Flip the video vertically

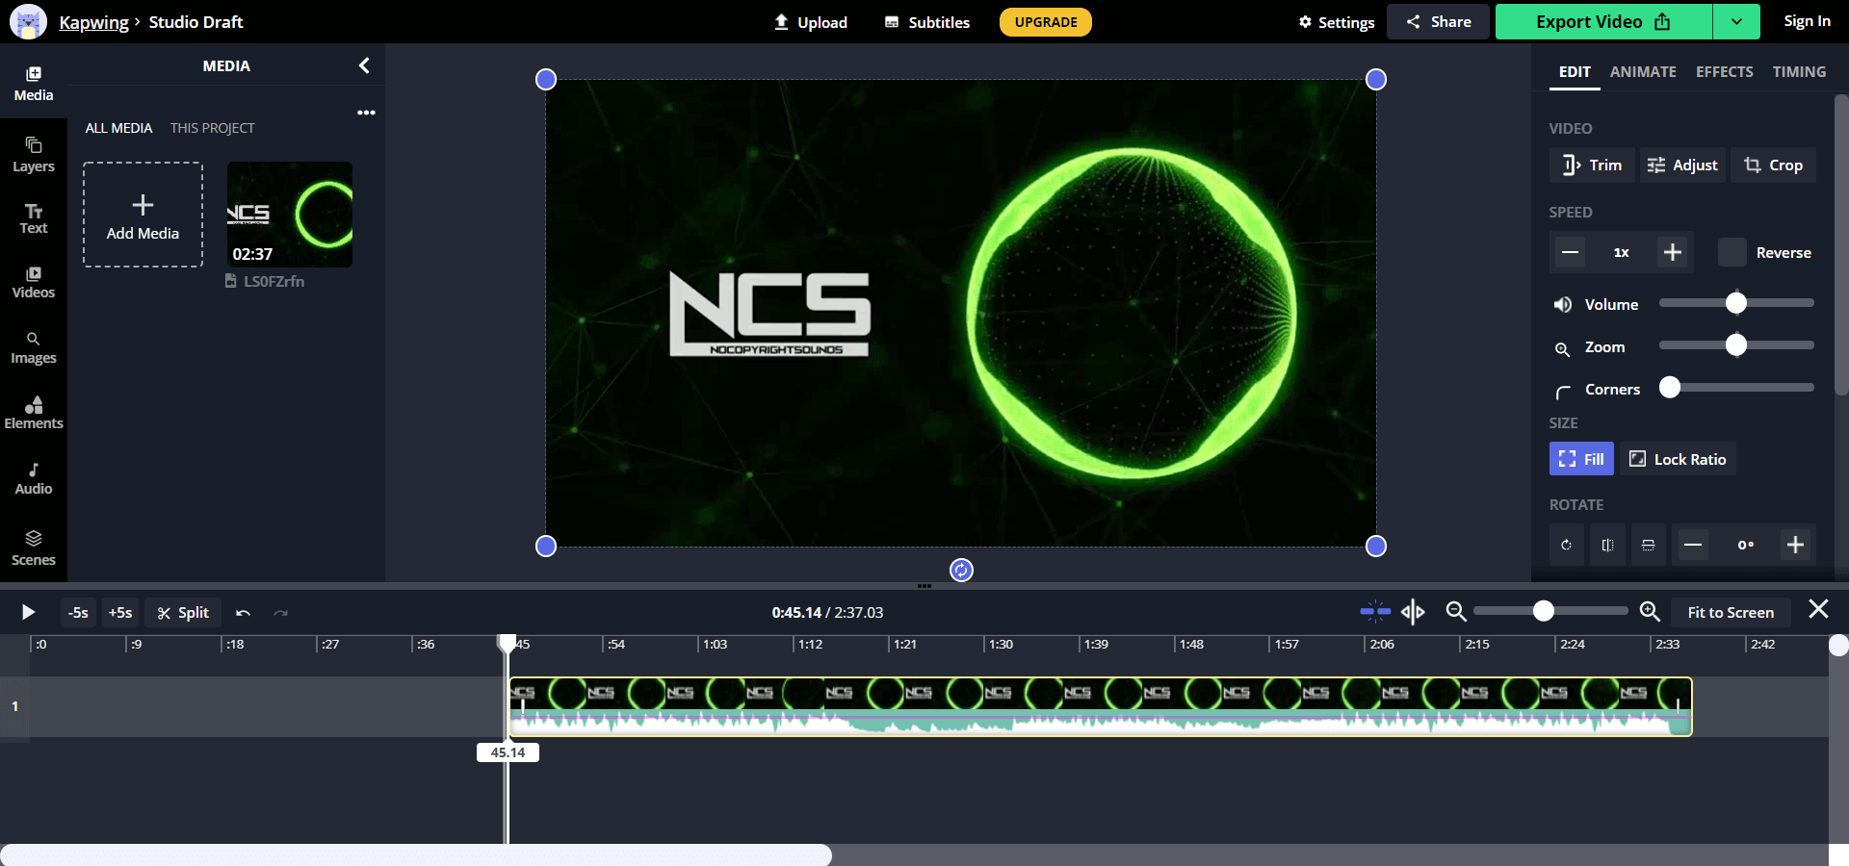(x=1648, y=545)
